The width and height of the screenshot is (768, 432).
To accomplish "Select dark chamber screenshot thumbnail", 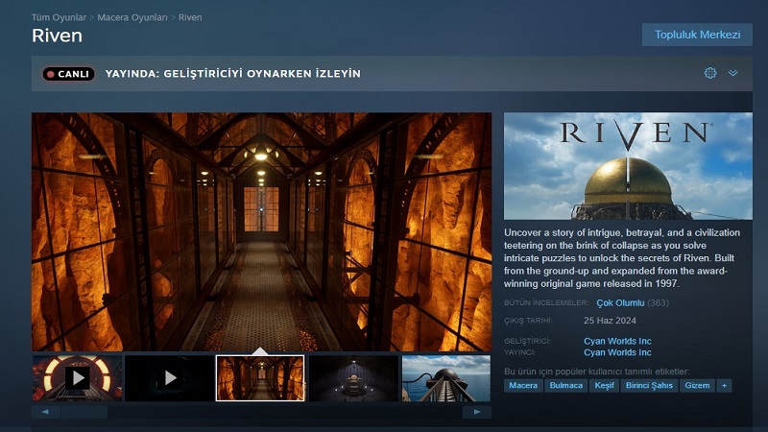I will [353, 378].
